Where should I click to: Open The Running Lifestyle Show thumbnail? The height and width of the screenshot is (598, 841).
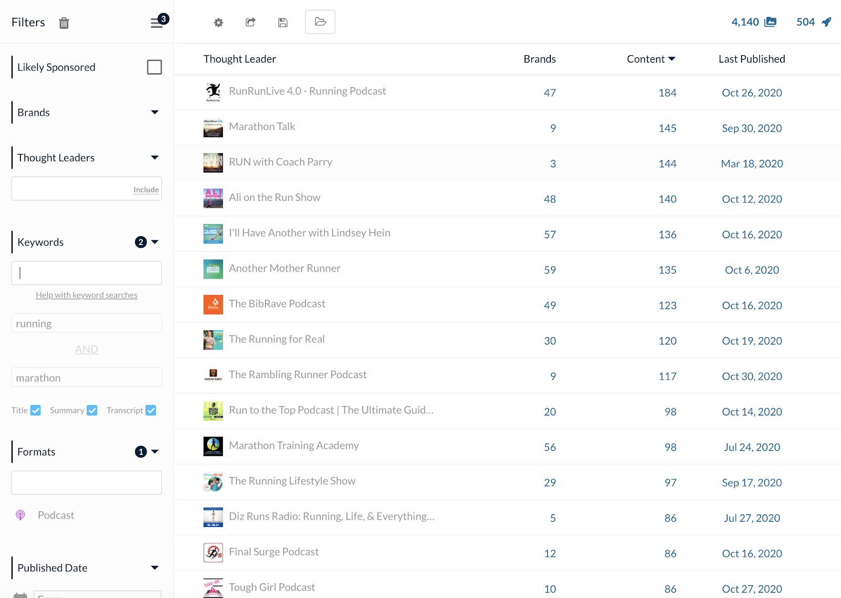click(x=213, y=482)
